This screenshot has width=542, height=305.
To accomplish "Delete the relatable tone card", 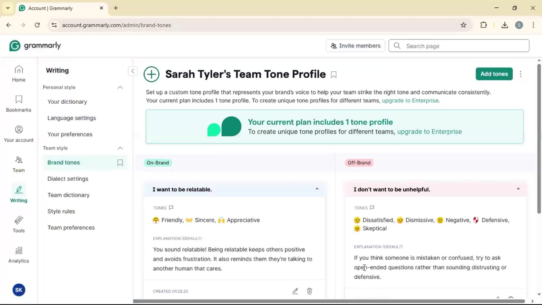I will point(309,291).
